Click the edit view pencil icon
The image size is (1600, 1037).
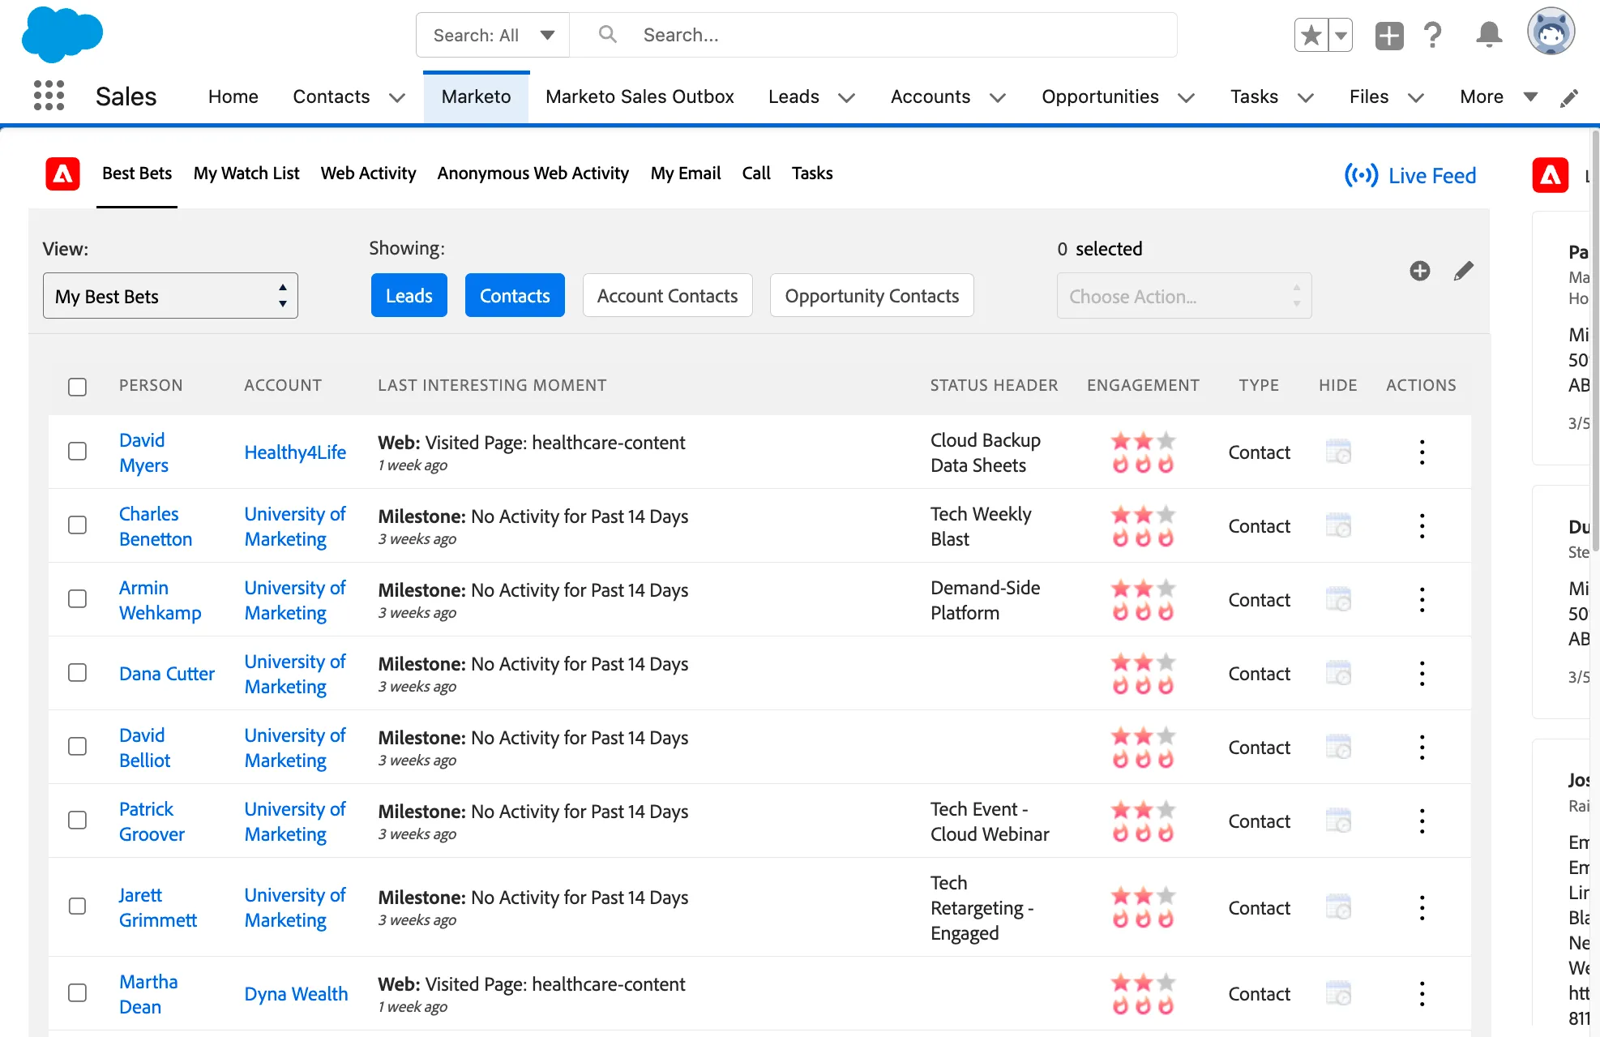tap(1463, 271)
